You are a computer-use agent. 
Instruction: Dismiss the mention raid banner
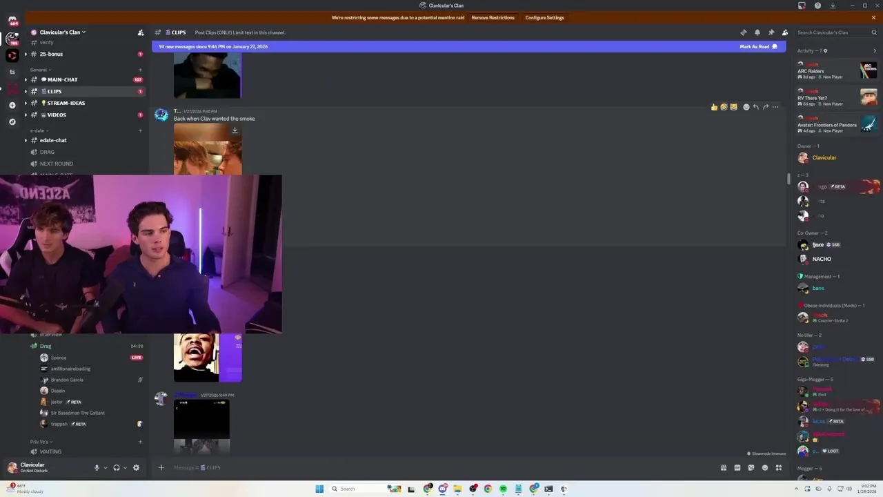873,17
